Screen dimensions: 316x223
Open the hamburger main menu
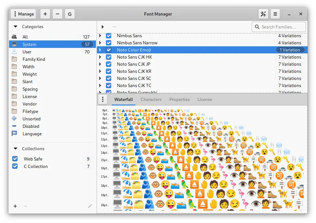pyautogui.click(x=275, y=14)
